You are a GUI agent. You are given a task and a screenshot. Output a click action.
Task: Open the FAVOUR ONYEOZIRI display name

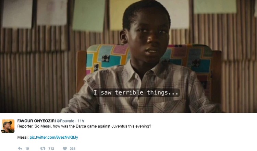(37, 121)
